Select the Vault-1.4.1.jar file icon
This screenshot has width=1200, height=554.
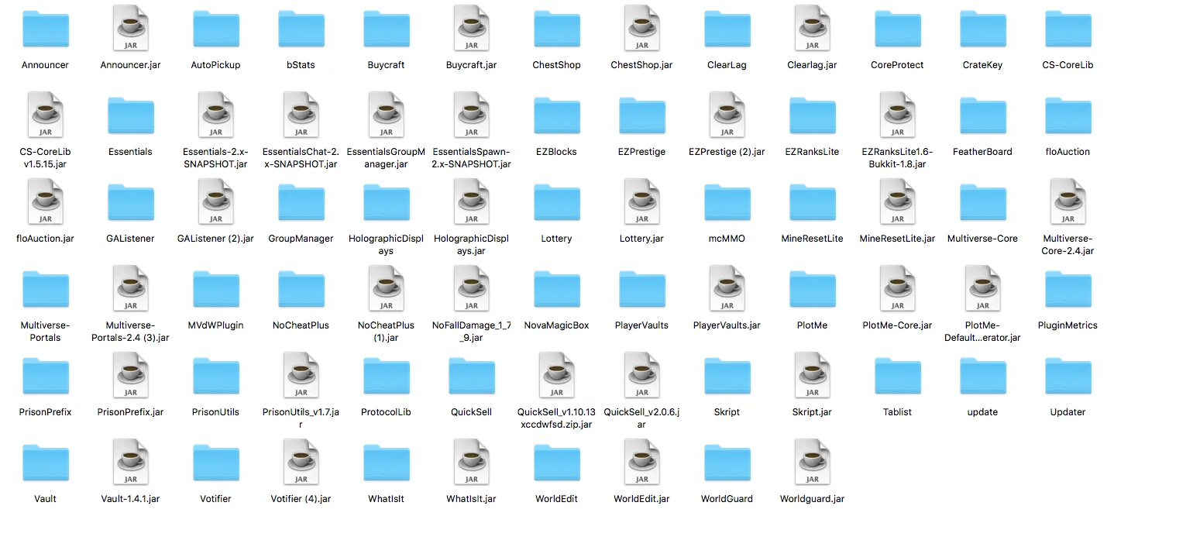130,462
